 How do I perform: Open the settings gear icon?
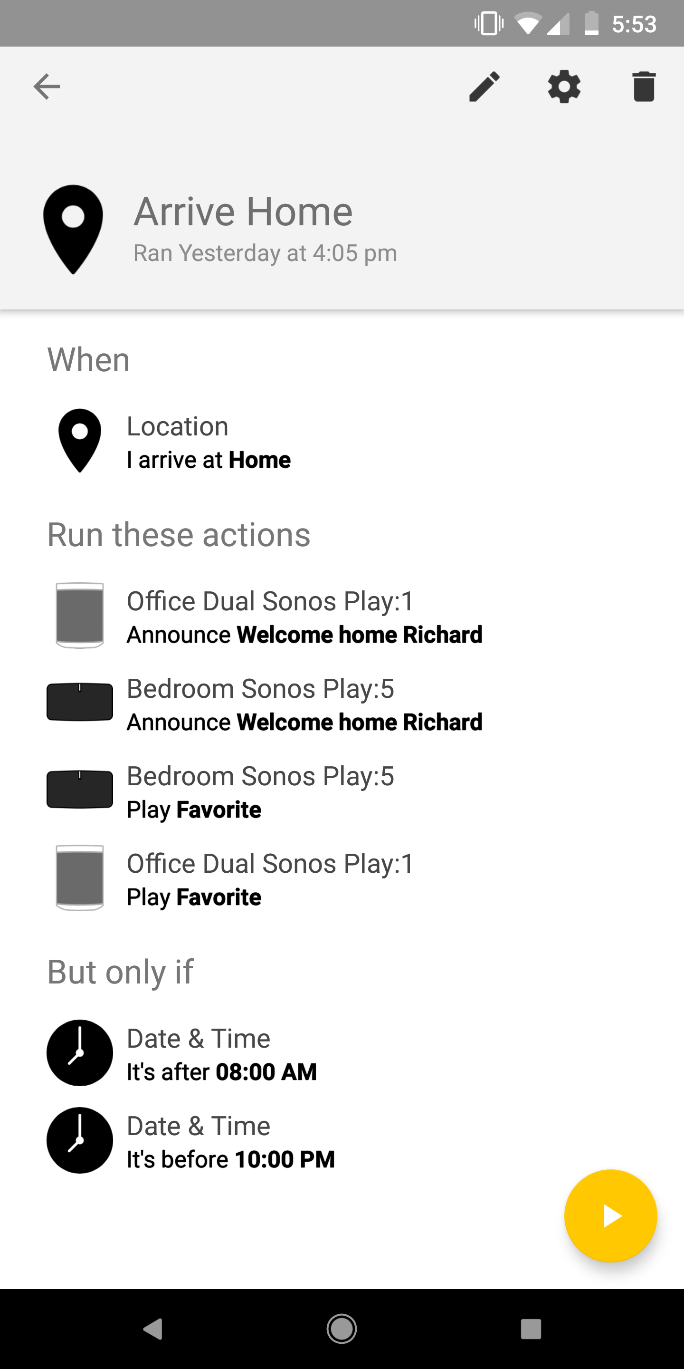coord(564,87)
